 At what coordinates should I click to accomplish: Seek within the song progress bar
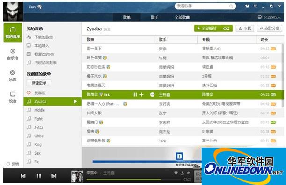pyautogui.click(x=133, y=179)
